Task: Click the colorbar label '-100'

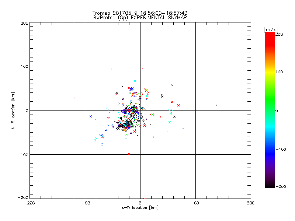Action: pos(281,150)
